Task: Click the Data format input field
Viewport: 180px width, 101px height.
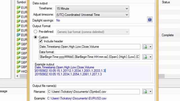Action: tap(89, 57)
